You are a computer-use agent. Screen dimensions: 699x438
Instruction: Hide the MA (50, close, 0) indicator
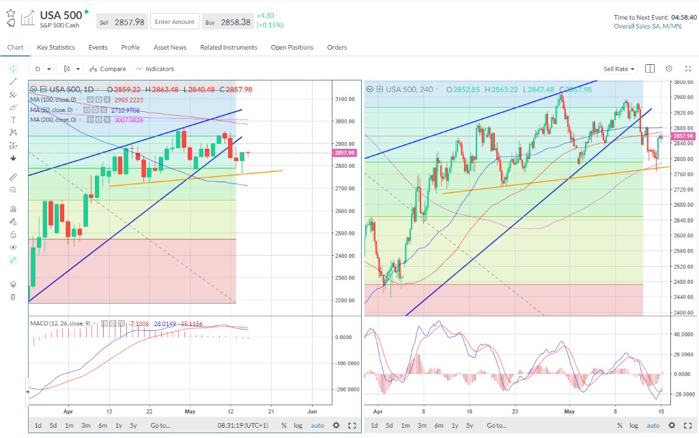coord(87,110)
